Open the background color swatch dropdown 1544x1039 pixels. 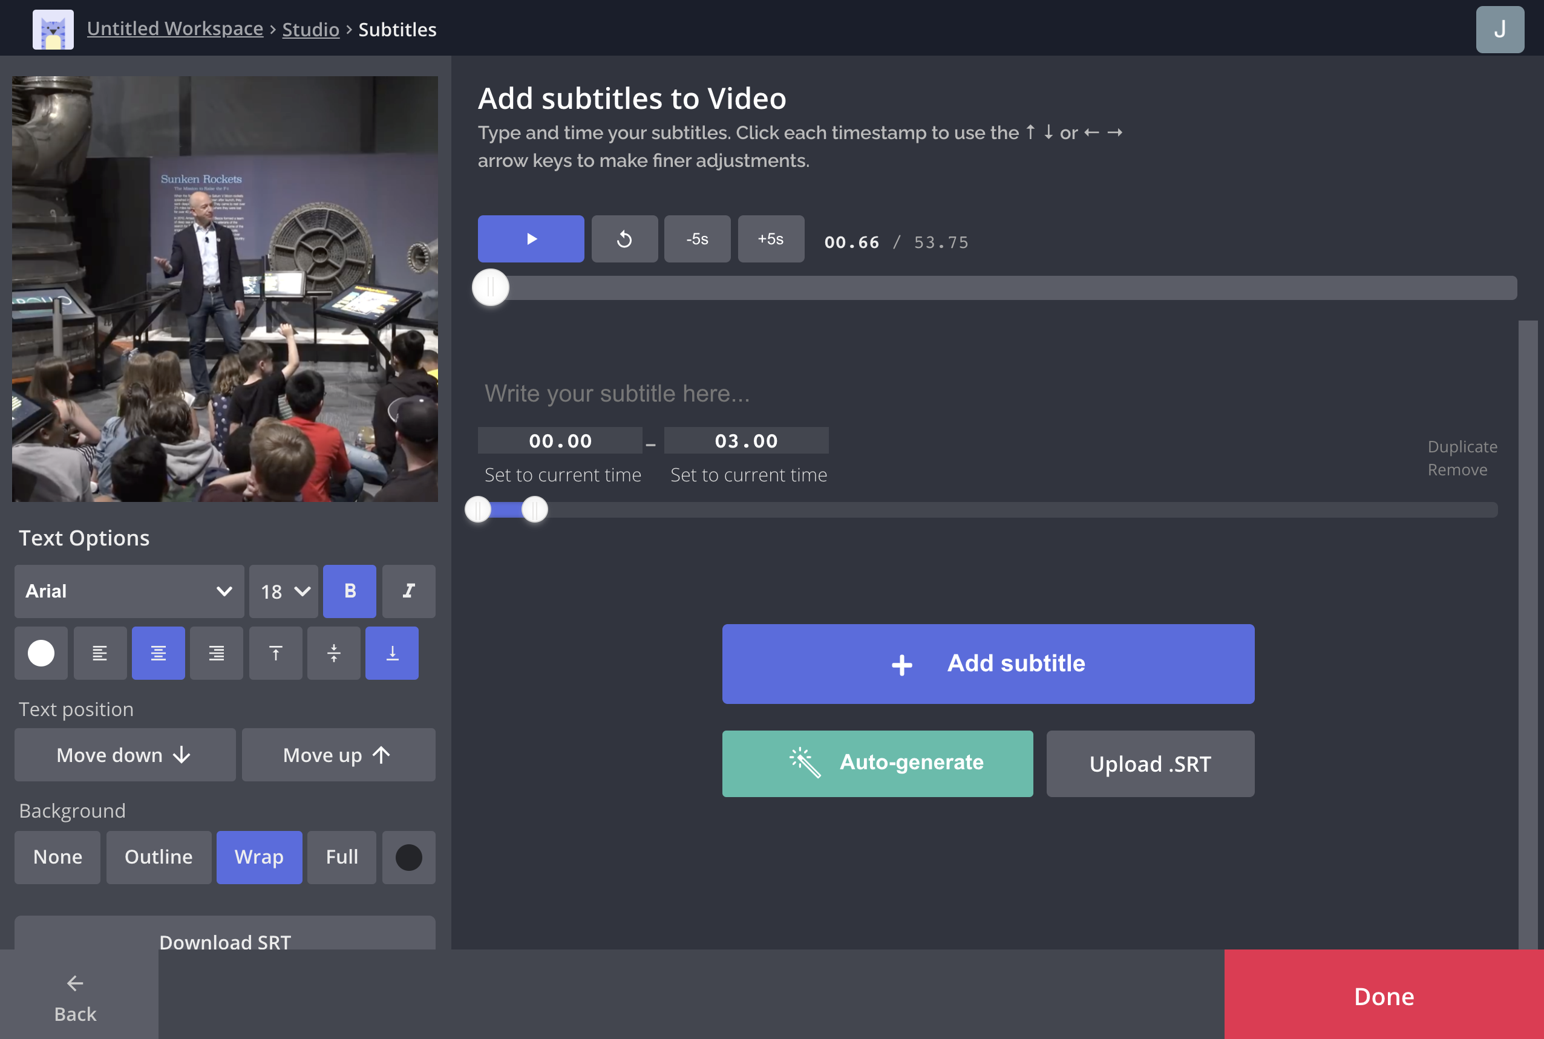click(x=408, y=857)
